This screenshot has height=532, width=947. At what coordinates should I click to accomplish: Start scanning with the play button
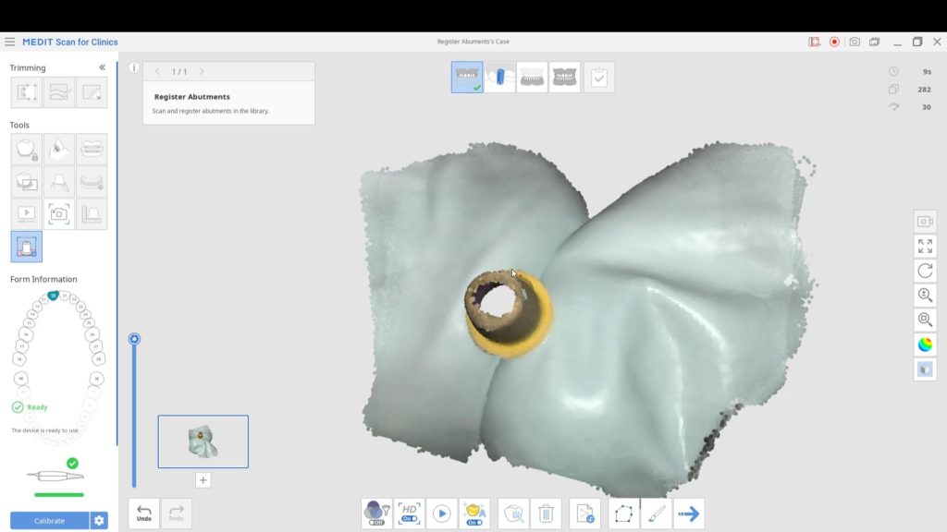(x=441, y=514)
